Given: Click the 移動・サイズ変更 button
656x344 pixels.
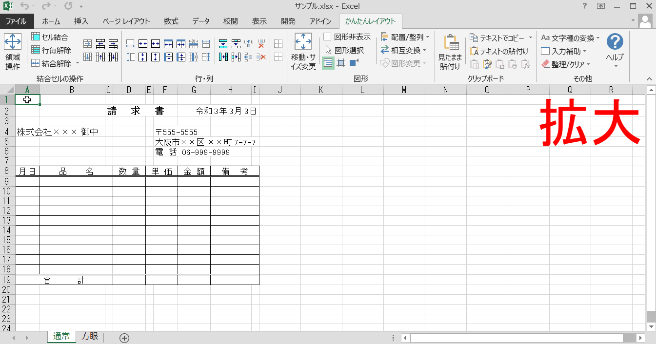Looking at the screenshot, I should [x=303, y=52].
